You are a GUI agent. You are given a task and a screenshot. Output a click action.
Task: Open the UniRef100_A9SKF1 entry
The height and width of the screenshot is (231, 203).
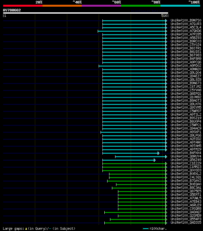coord(186,132)
